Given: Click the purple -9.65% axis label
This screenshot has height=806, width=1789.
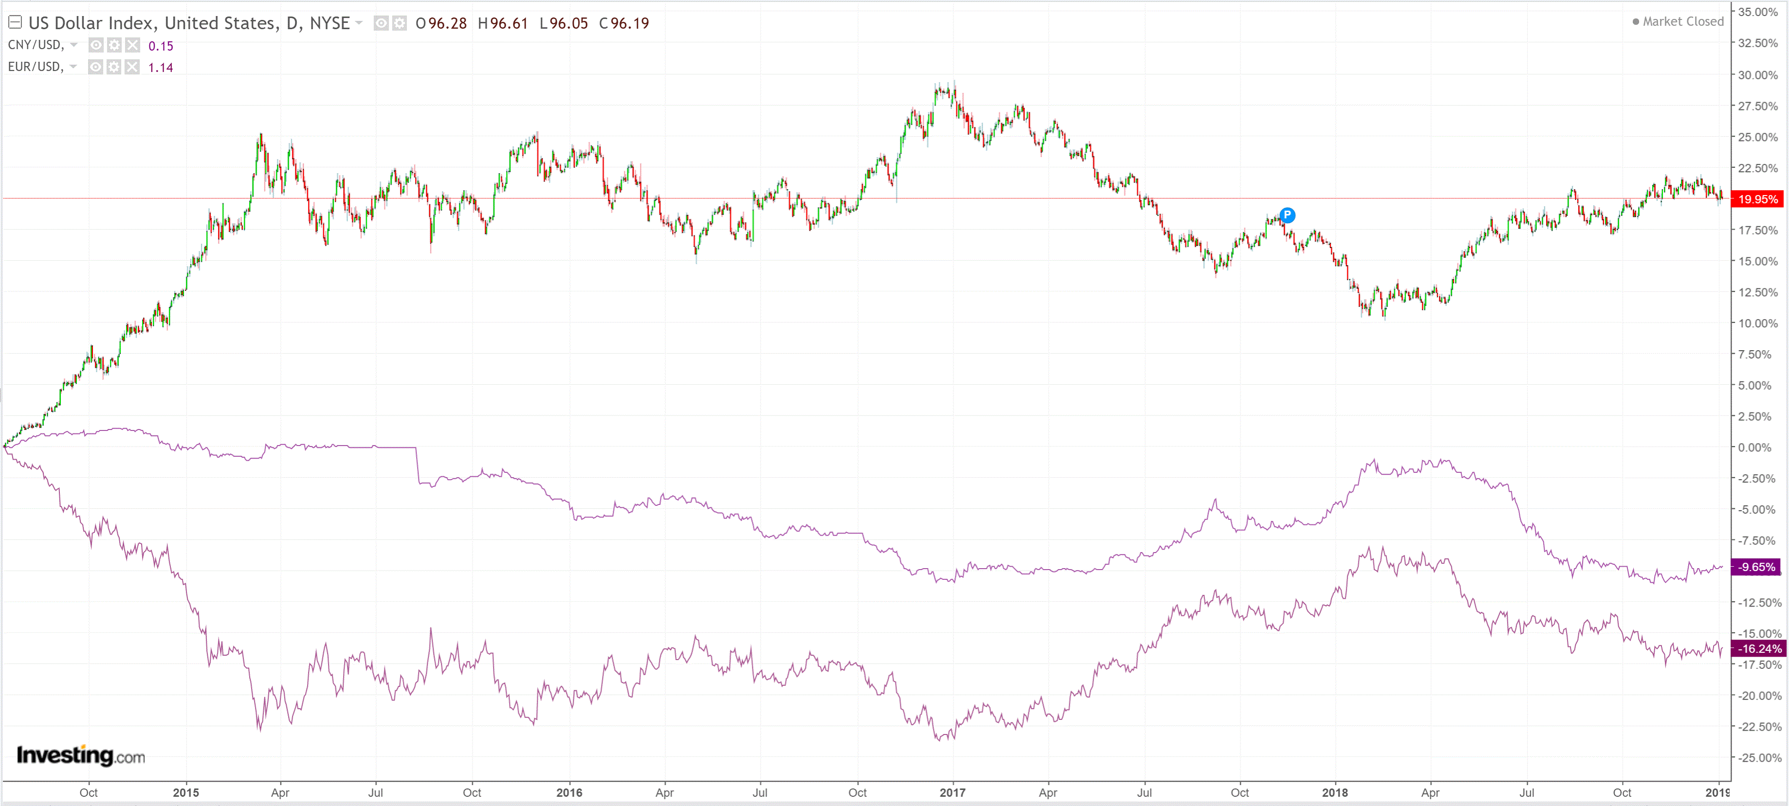Looking at the screenshot, I should tap(1757, 567).
